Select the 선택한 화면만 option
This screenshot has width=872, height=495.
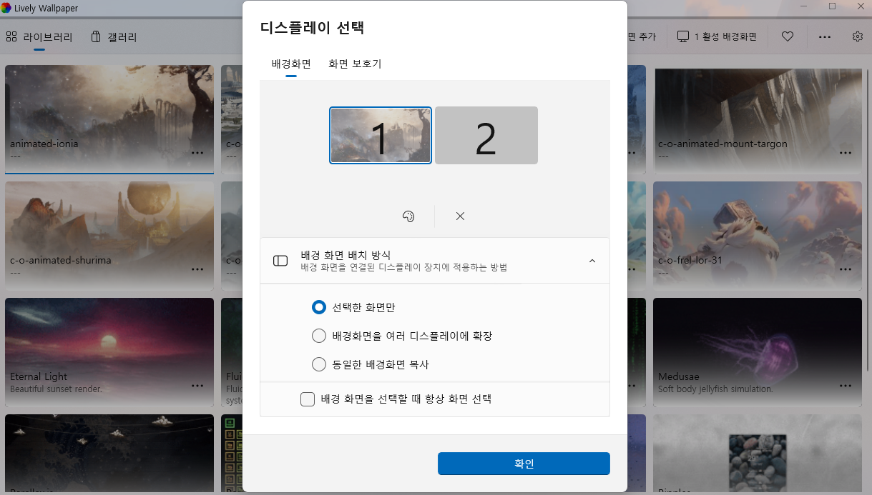point(318,307)
